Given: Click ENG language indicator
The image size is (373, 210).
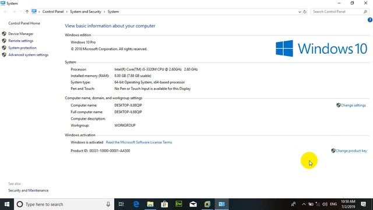Looking at the screenshot, I should (333, 204).
